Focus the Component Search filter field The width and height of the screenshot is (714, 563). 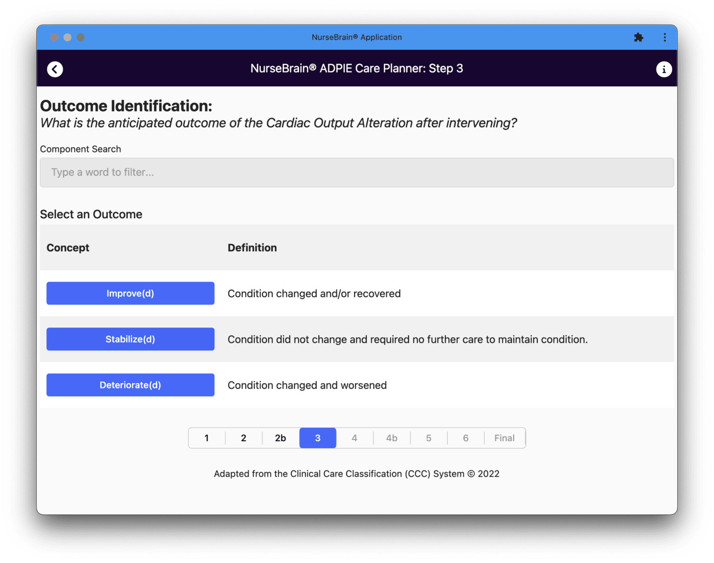[357, 172]
